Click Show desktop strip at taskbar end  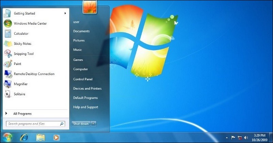pyautogui.click(x=271, y=137)
